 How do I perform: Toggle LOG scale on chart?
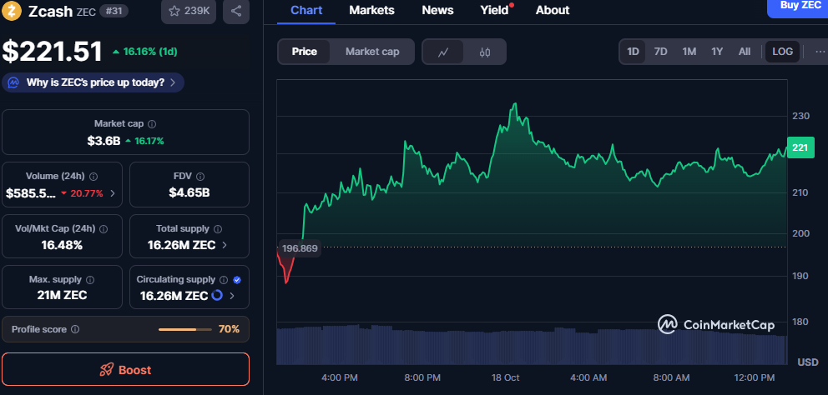782,52
